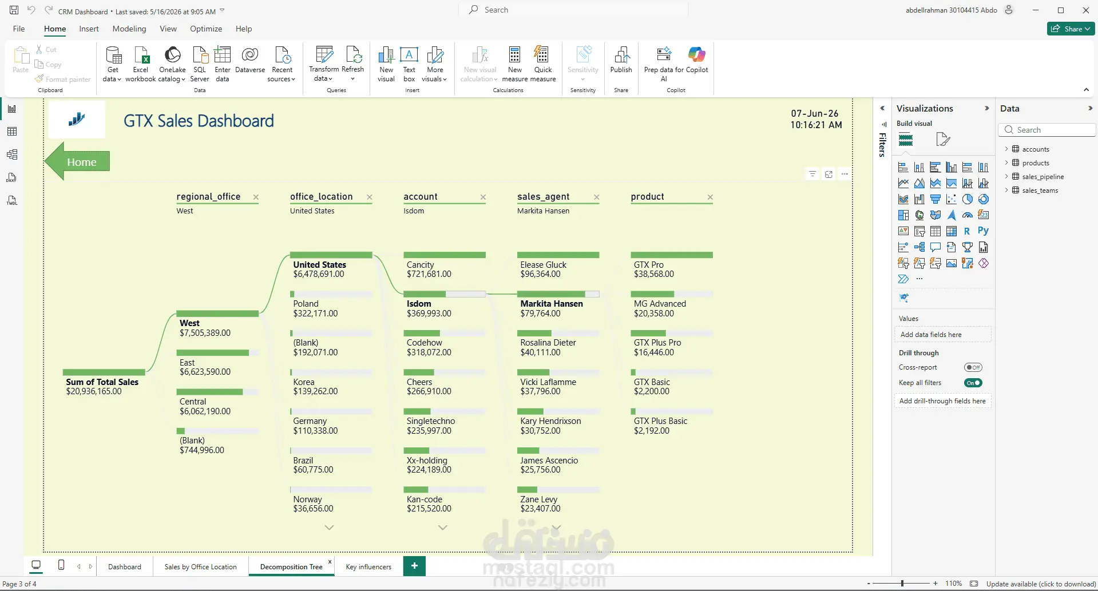The height and width of the screenshot is (591, 1098).
Task: Add a Python visual
Action: 984,231
